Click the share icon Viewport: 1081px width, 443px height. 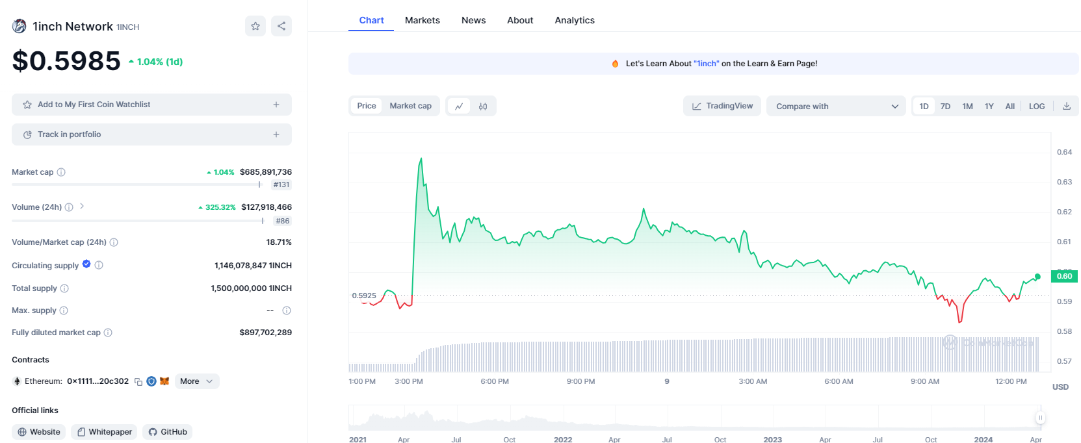pos(281,26)
